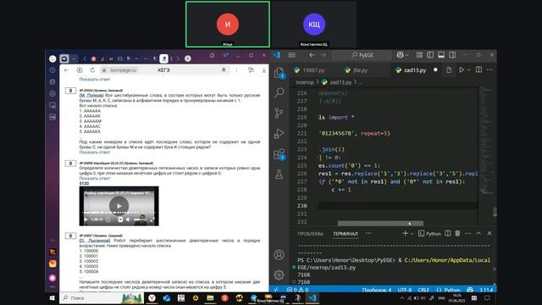Click the Пробелов: 4 indentation status item
The width and height of the screenshot is (542, 305).
pos(376,290)
